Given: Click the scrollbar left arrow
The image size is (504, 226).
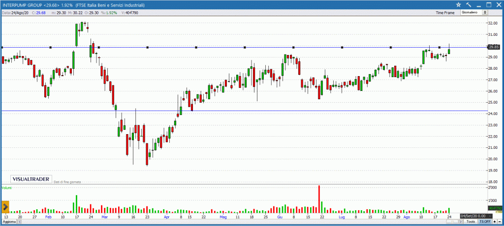Looking at the screenshot, I should [19, 222].
